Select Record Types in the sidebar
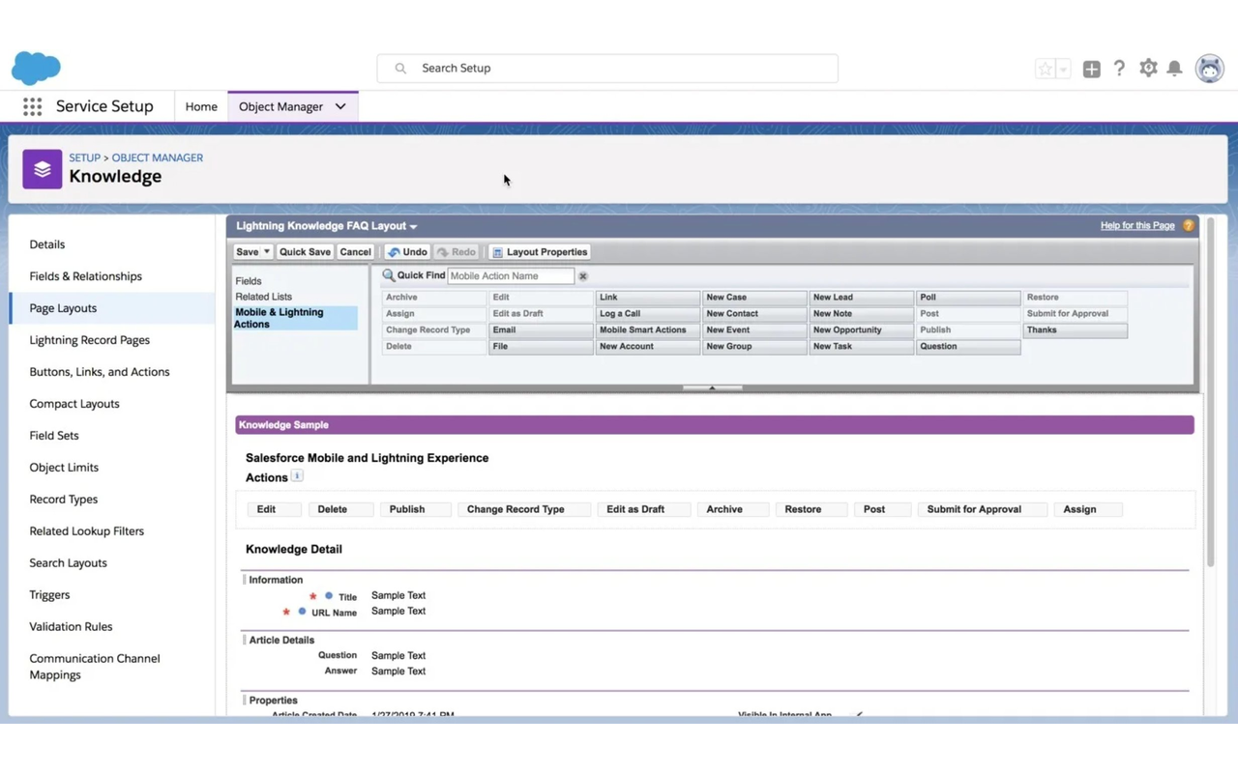Viewport: 1238px width, 773px height. 64,500
